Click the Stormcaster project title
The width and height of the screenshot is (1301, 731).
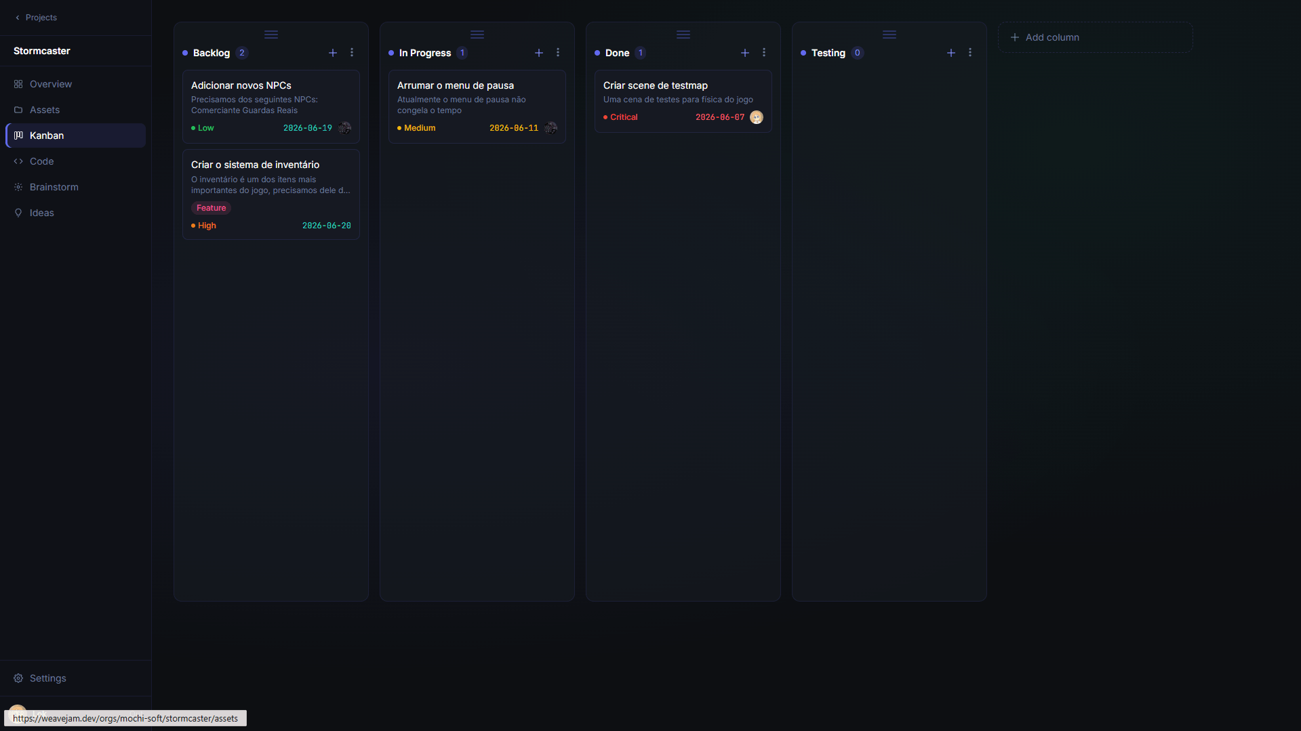pos(42,51)
